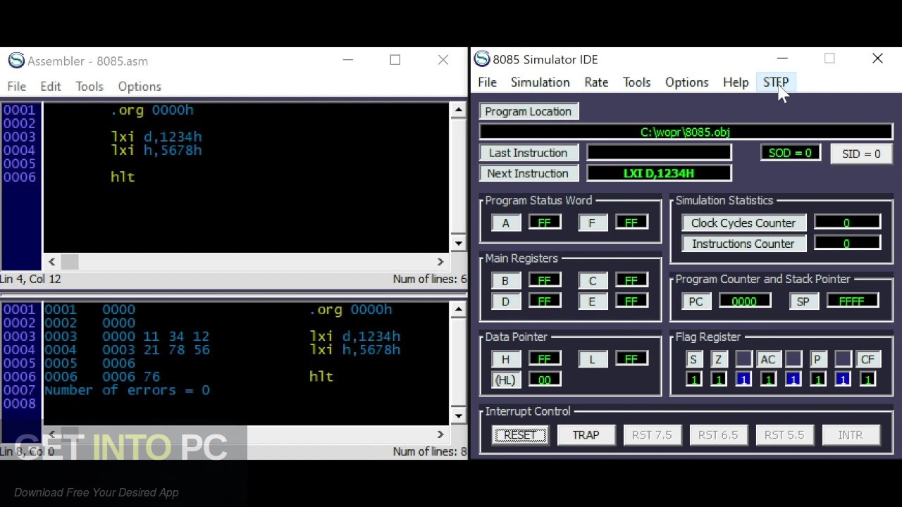Click the D register button
The image size is (902, 507).
pos(505,301)
